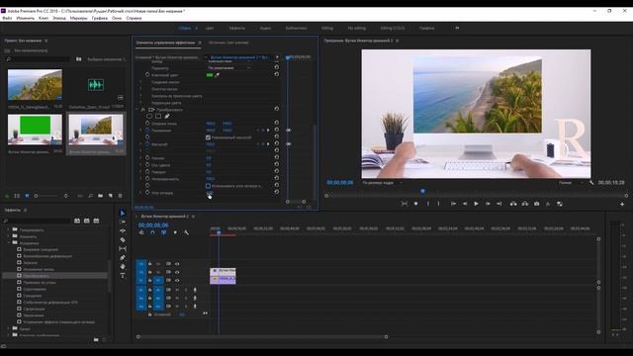Viewport: 633px width, 356px height.
Task: Open playback resolution dropdown
Action: (571, 183)
